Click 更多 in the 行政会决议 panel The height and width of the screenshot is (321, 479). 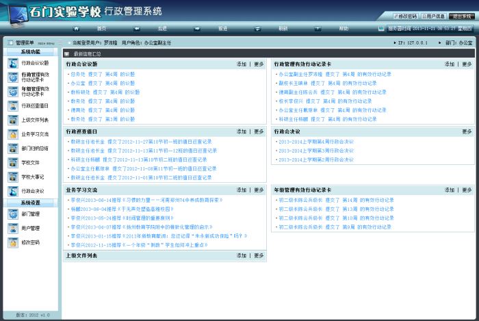467,131
